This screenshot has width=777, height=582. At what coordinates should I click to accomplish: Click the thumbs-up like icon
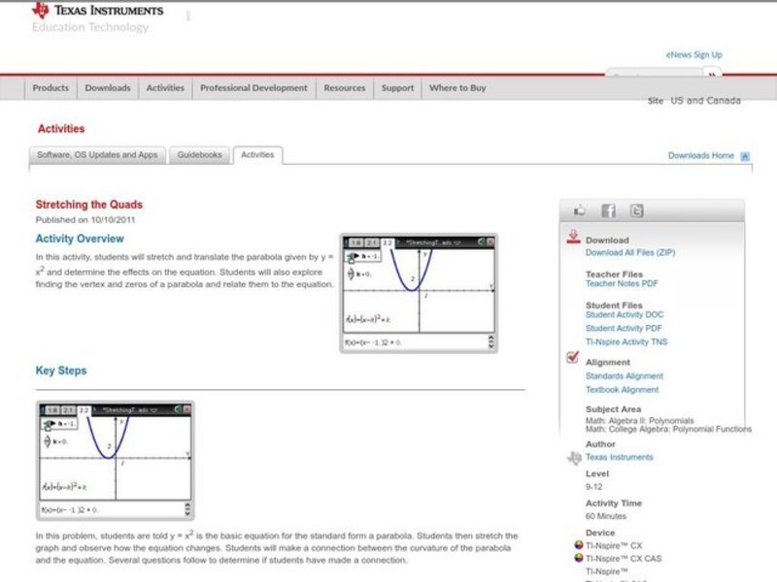point(581,210)
